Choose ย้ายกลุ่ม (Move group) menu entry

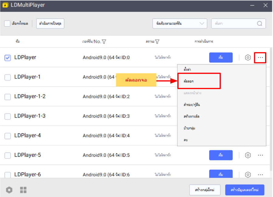189,128
